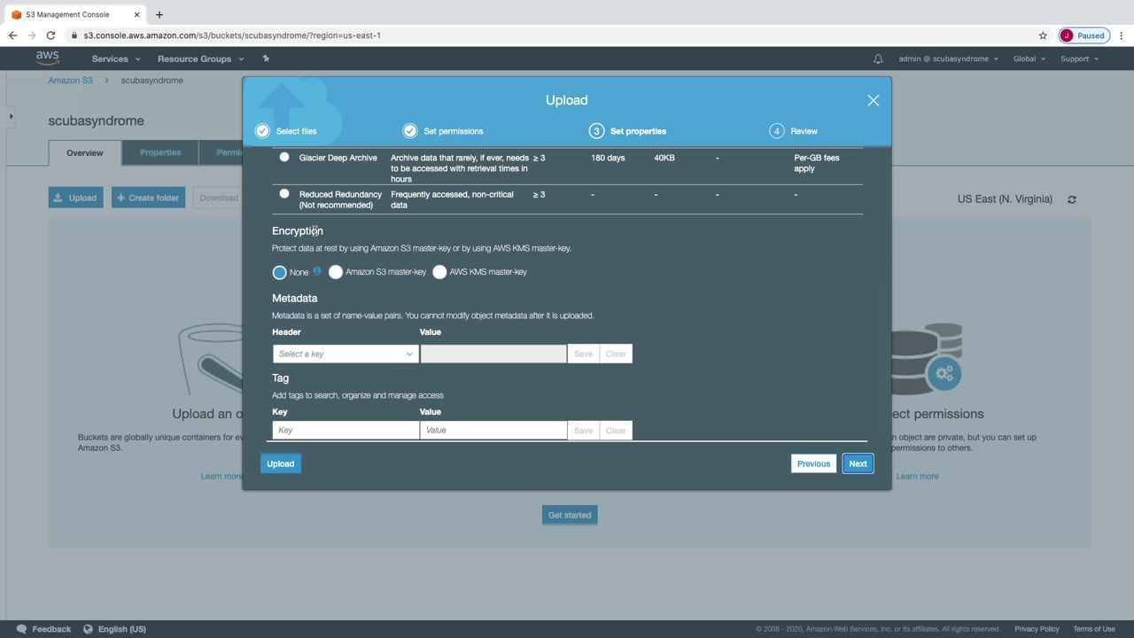Click the tag Value input field

[x=493, y=430]
